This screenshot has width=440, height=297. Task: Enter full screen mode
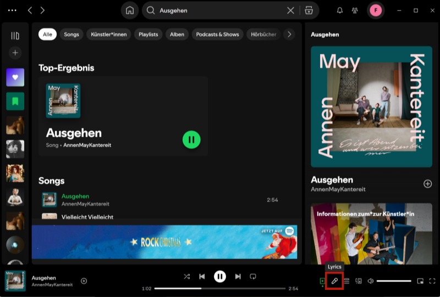tap(432, 281)
